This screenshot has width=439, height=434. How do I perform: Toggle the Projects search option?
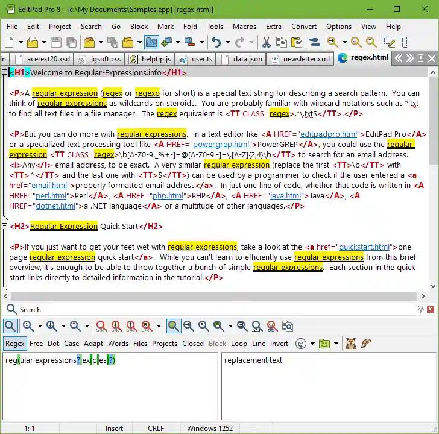[165, 344]
